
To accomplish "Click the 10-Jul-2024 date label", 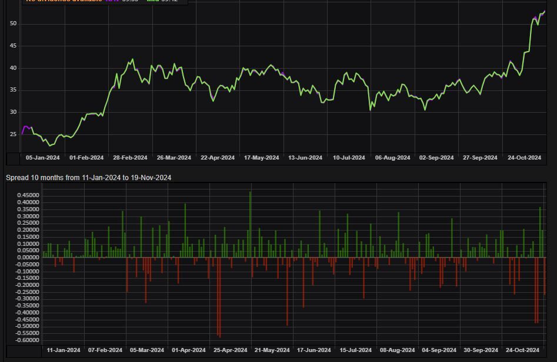I will pyautogui.click(x=349, y=158).
